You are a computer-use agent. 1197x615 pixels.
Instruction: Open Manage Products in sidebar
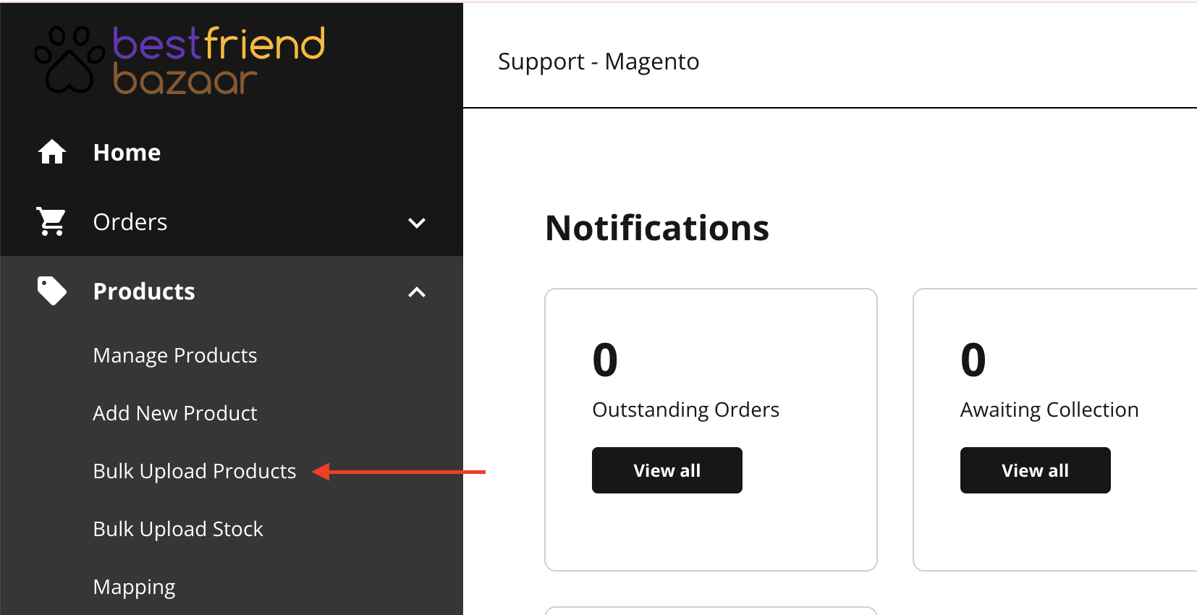click(x=175, y=355)
